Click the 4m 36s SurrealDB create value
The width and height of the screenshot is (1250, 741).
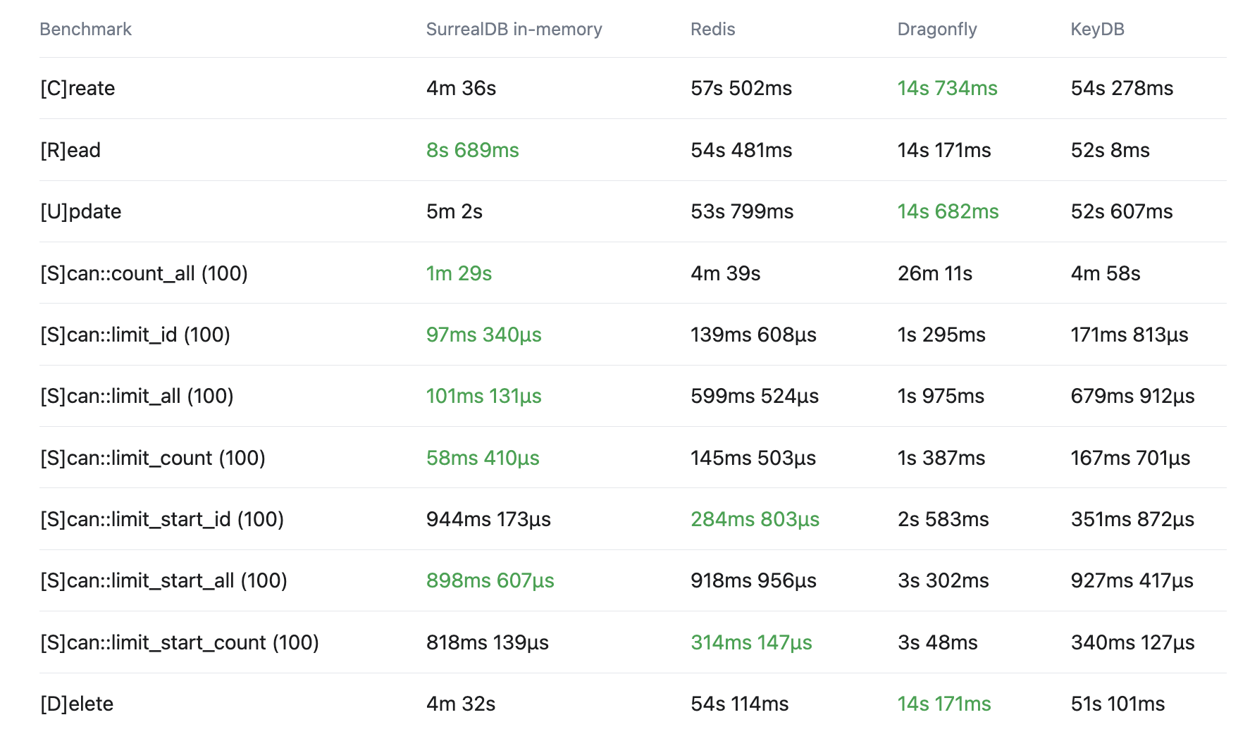[x=461, y=88]
